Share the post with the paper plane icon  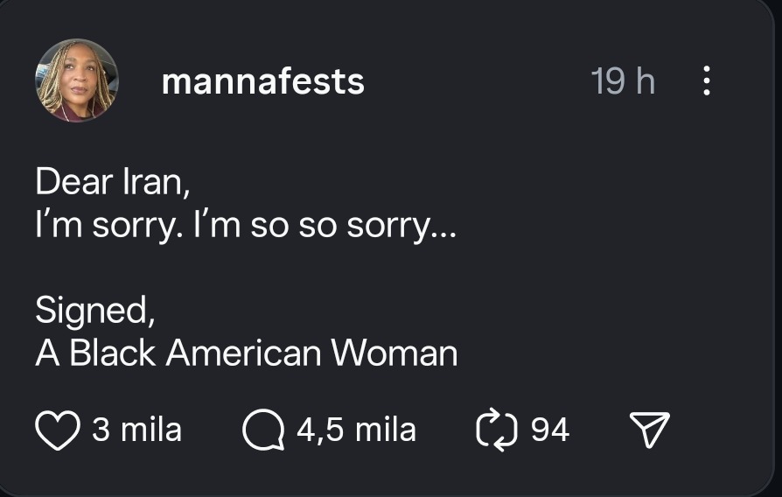click(x=649, y=430)
